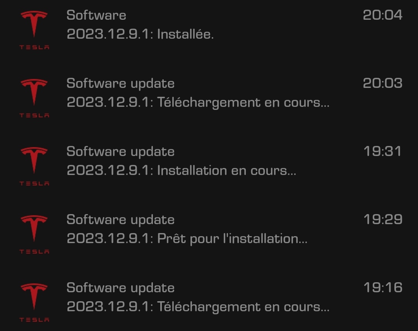Screen dimensions: 418x331
Task: Click the 19:31 timestamp
Action: [382, 151]
